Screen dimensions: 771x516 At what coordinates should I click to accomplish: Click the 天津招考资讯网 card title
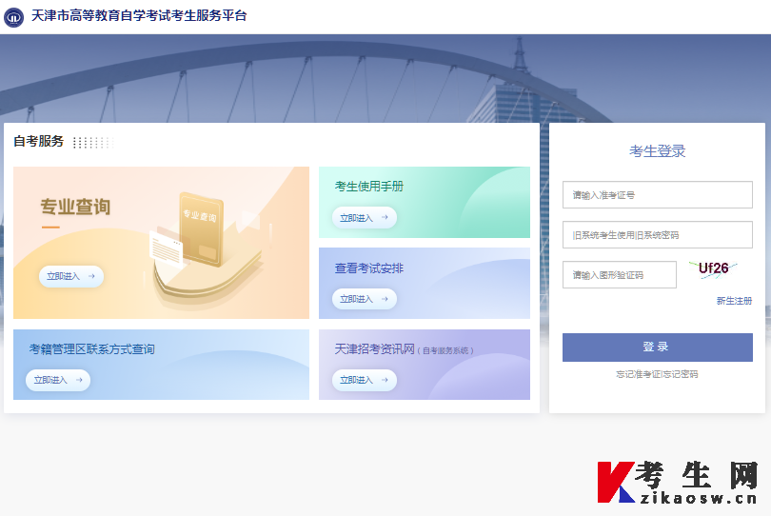(x=375, y=349)
